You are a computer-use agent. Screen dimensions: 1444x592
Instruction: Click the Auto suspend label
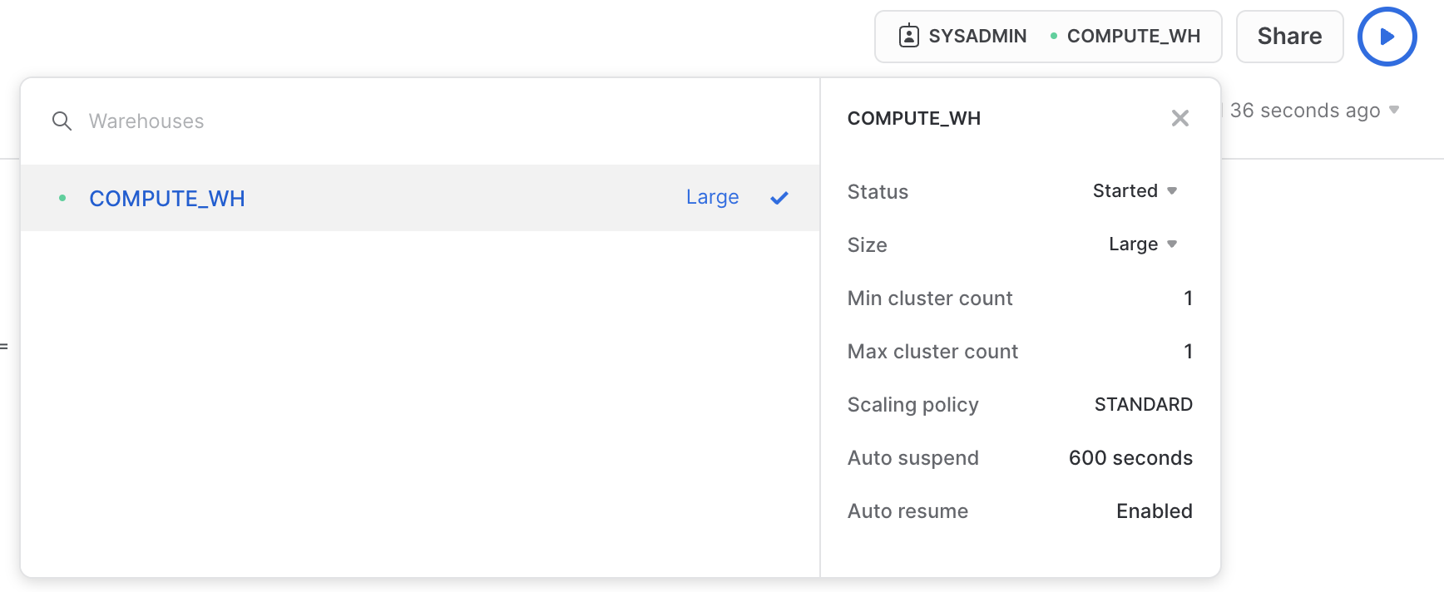(912, 457)
